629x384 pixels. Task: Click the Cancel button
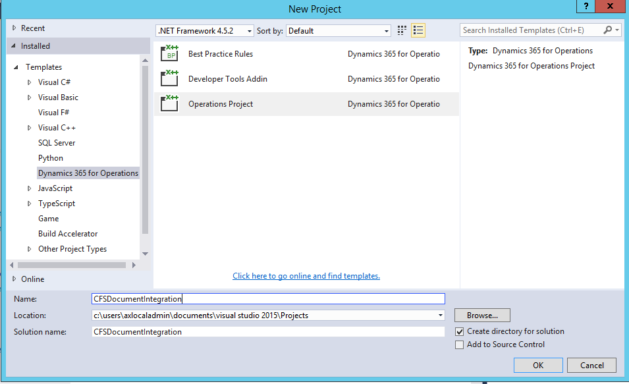591,365
